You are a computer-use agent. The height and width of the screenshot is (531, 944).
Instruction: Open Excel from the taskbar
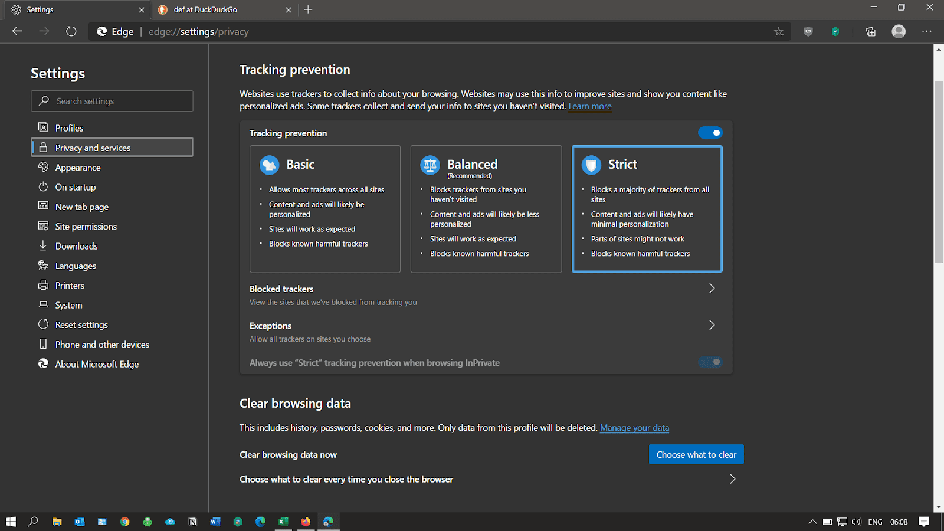[283, 522]
